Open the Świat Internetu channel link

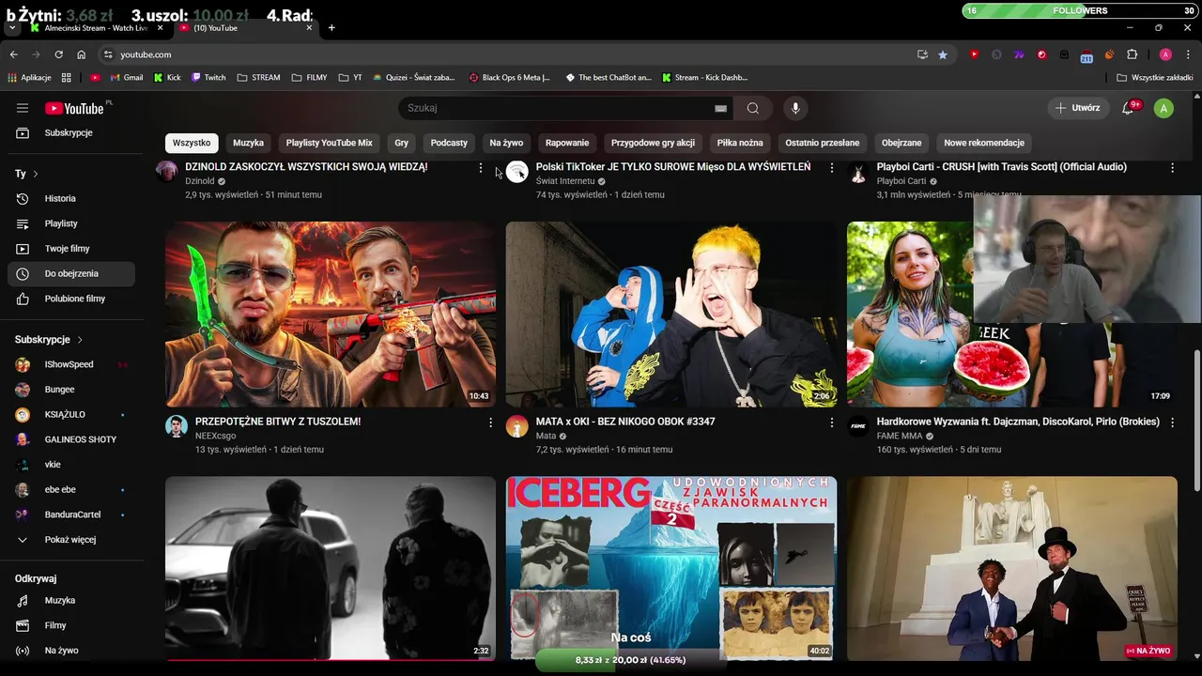tap(565, 181)
